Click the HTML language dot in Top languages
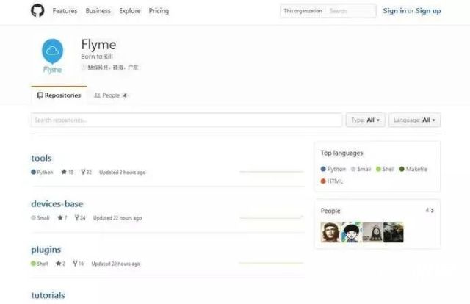Image resolution: width=470 pixels, height=304 pixels. click(323, 181)
